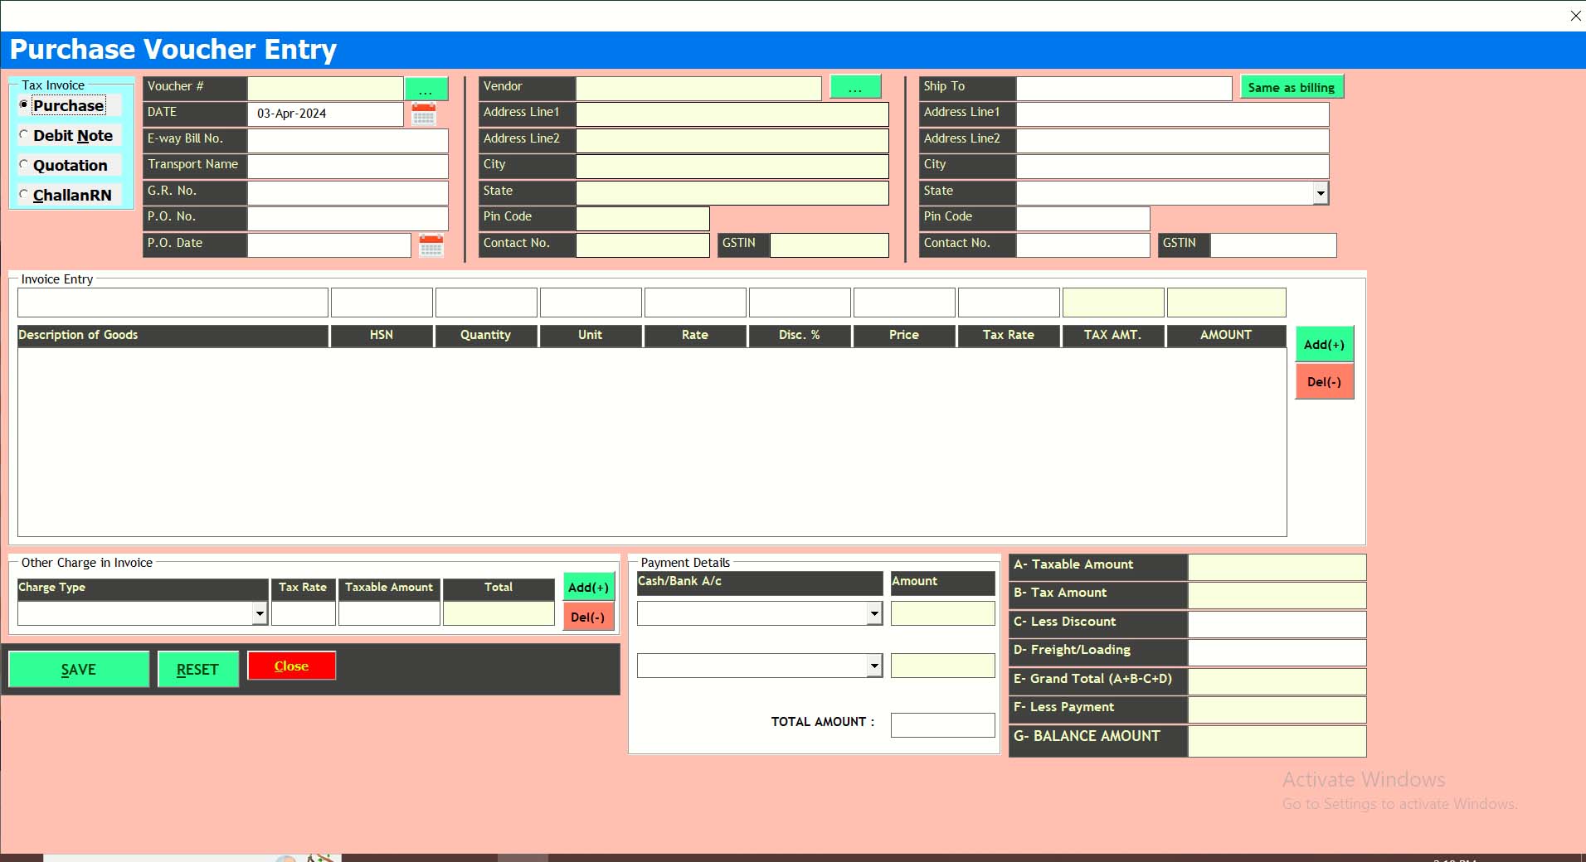Open the calendar picker beside P.O. Date
The width and height of the screenshot is (1586, 862).
coord(431,245)
